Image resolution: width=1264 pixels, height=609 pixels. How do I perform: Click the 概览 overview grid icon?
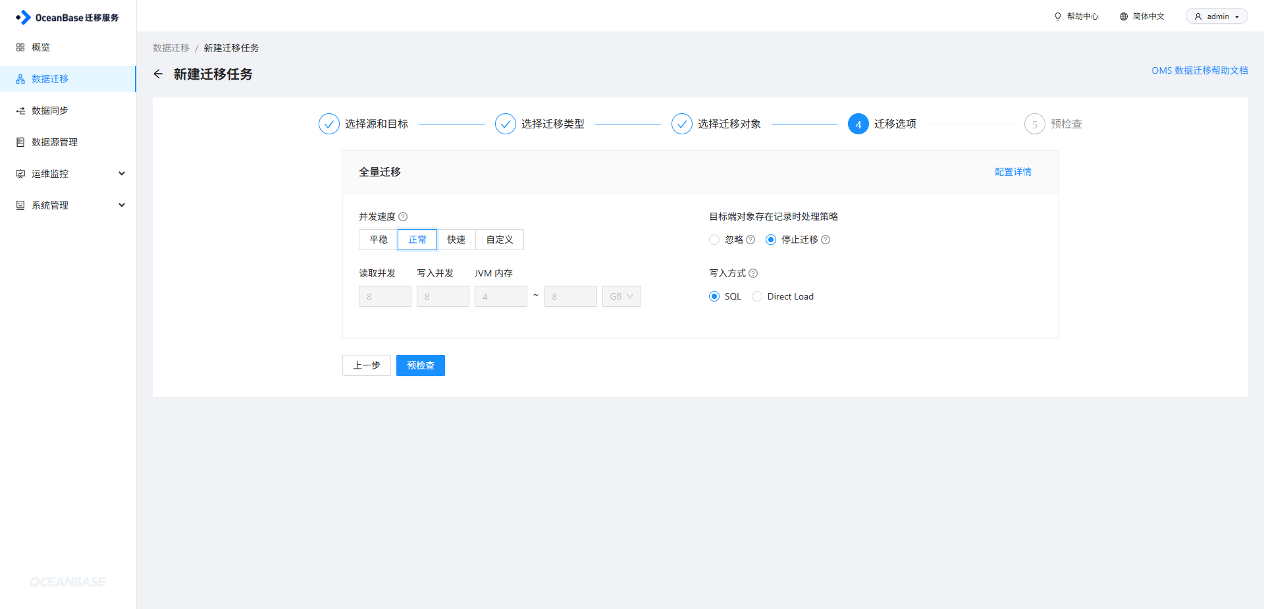pos(20,47)
